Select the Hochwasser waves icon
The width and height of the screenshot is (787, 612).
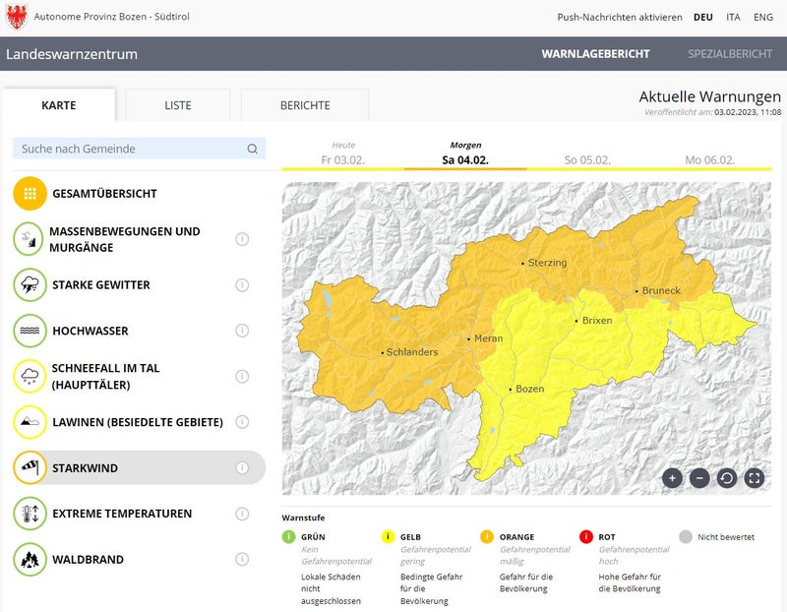30,331
